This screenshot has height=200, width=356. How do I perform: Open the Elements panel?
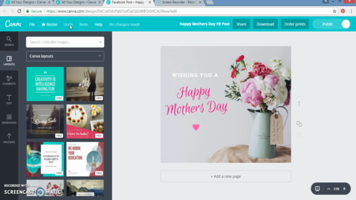(x=9, y=80)
